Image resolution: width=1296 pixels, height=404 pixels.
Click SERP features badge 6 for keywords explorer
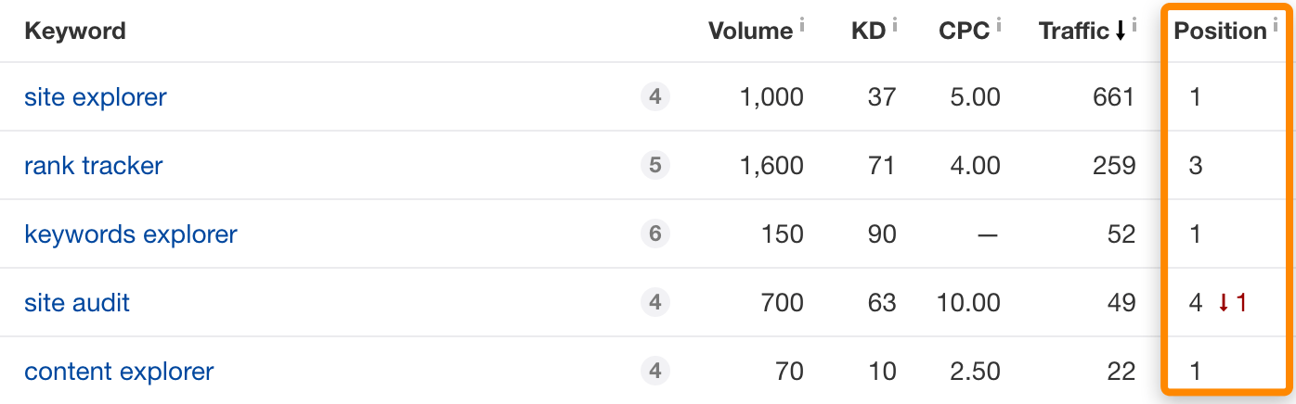point(654,234)
